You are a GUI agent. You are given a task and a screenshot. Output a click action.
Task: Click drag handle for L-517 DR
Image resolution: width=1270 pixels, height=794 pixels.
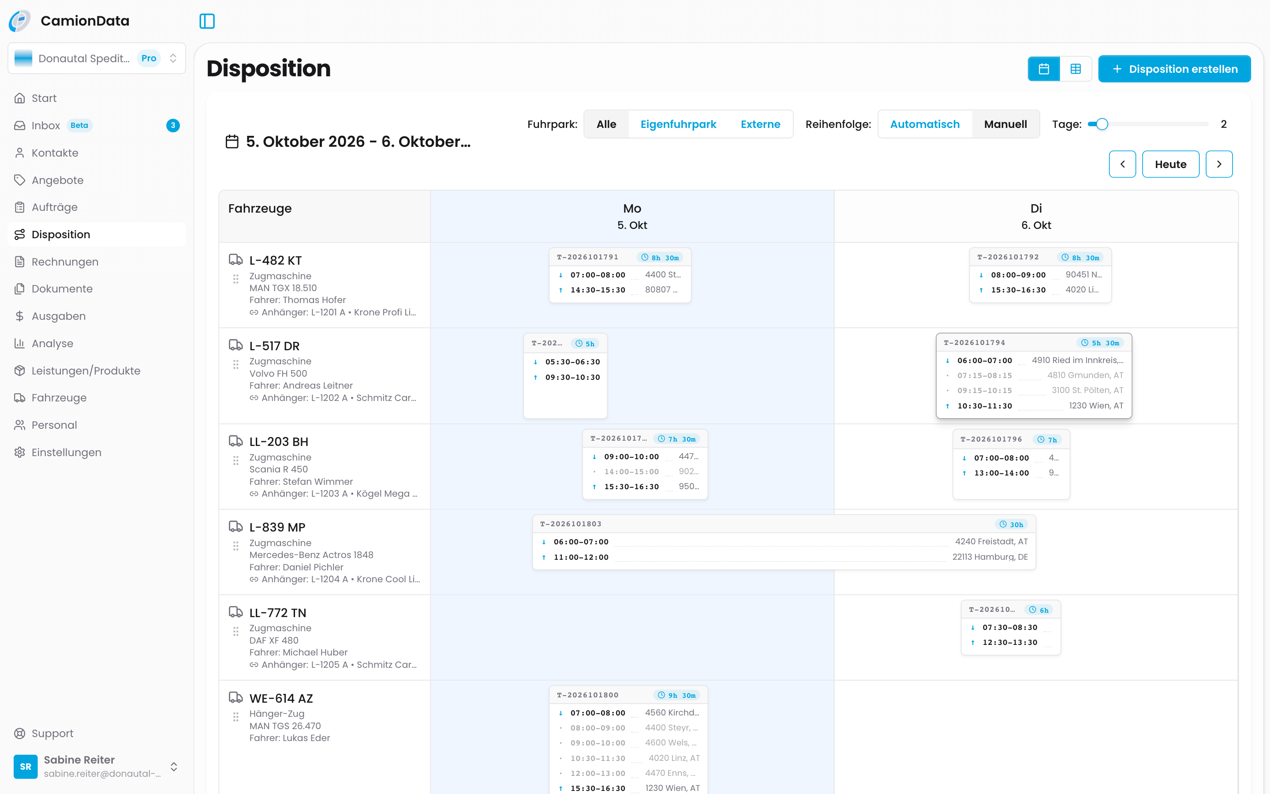click(x=235, y=364)
